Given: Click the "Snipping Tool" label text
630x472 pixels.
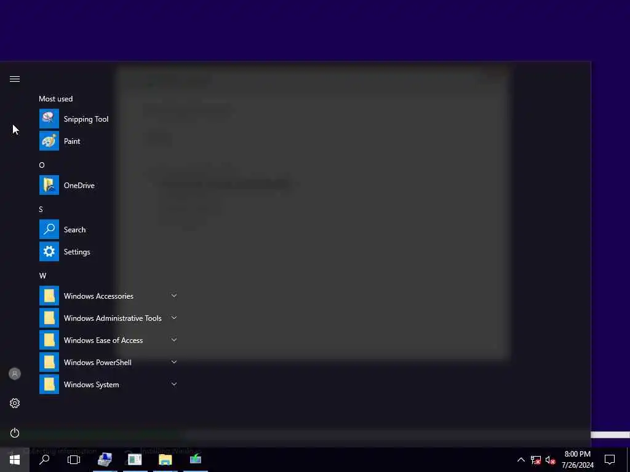Looking at the screenshot, I should (x=86, y=119).
